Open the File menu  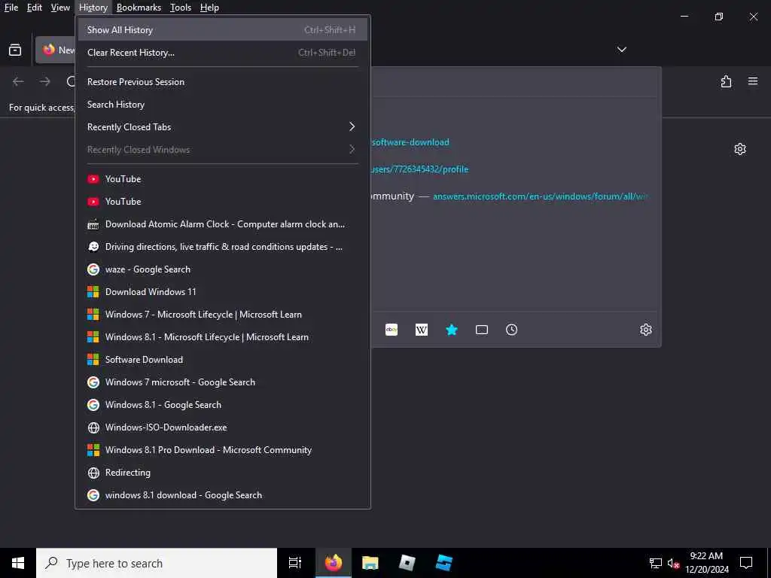pos(11,8)
